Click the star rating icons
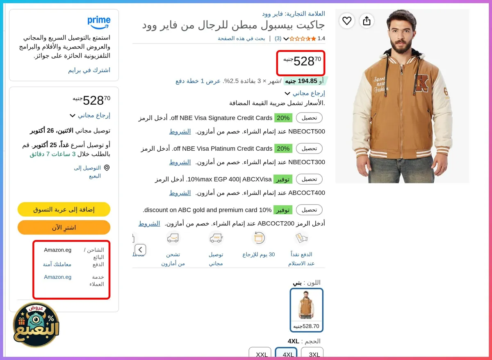Screen dimensions: 492x360 (303, 39)
